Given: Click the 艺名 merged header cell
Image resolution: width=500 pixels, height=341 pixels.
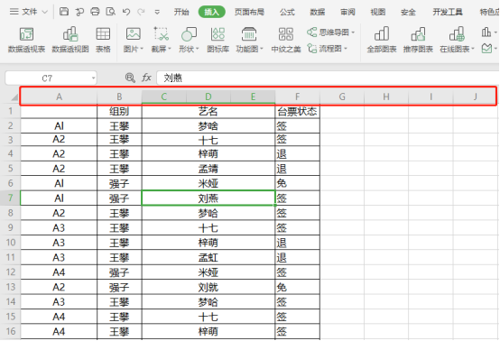Looking at the screenshot, I should [208, 111].
